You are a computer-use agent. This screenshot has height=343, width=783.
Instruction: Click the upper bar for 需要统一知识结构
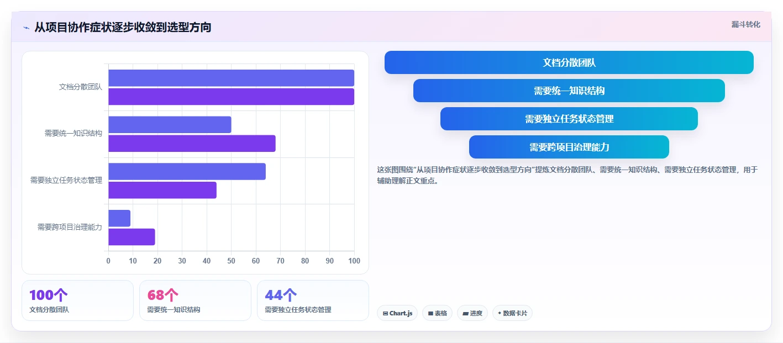pos(170,125)
